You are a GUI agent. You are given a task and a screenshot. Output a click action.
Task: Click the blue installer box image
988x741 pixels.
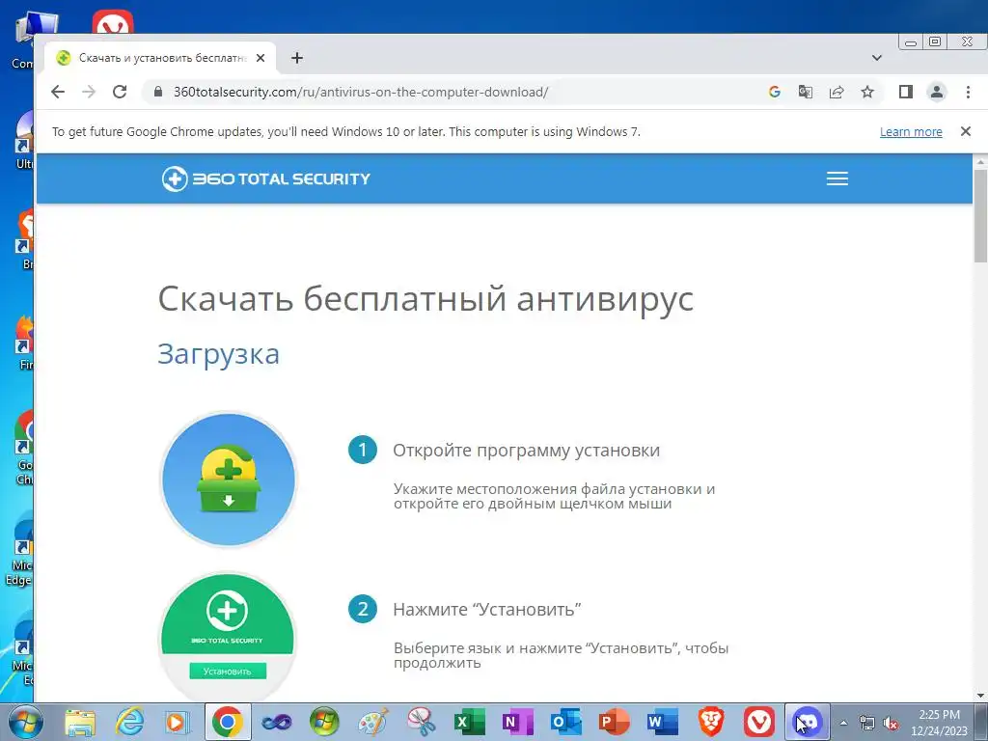click(x=229, y=480)
